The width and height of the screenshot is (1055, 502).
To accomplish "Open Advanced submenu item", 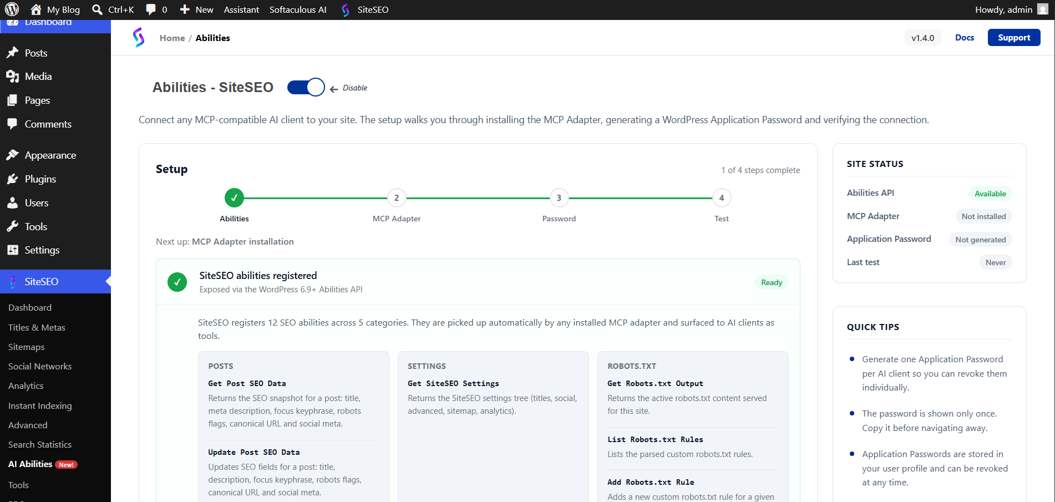I will click(x=28, y=425).
